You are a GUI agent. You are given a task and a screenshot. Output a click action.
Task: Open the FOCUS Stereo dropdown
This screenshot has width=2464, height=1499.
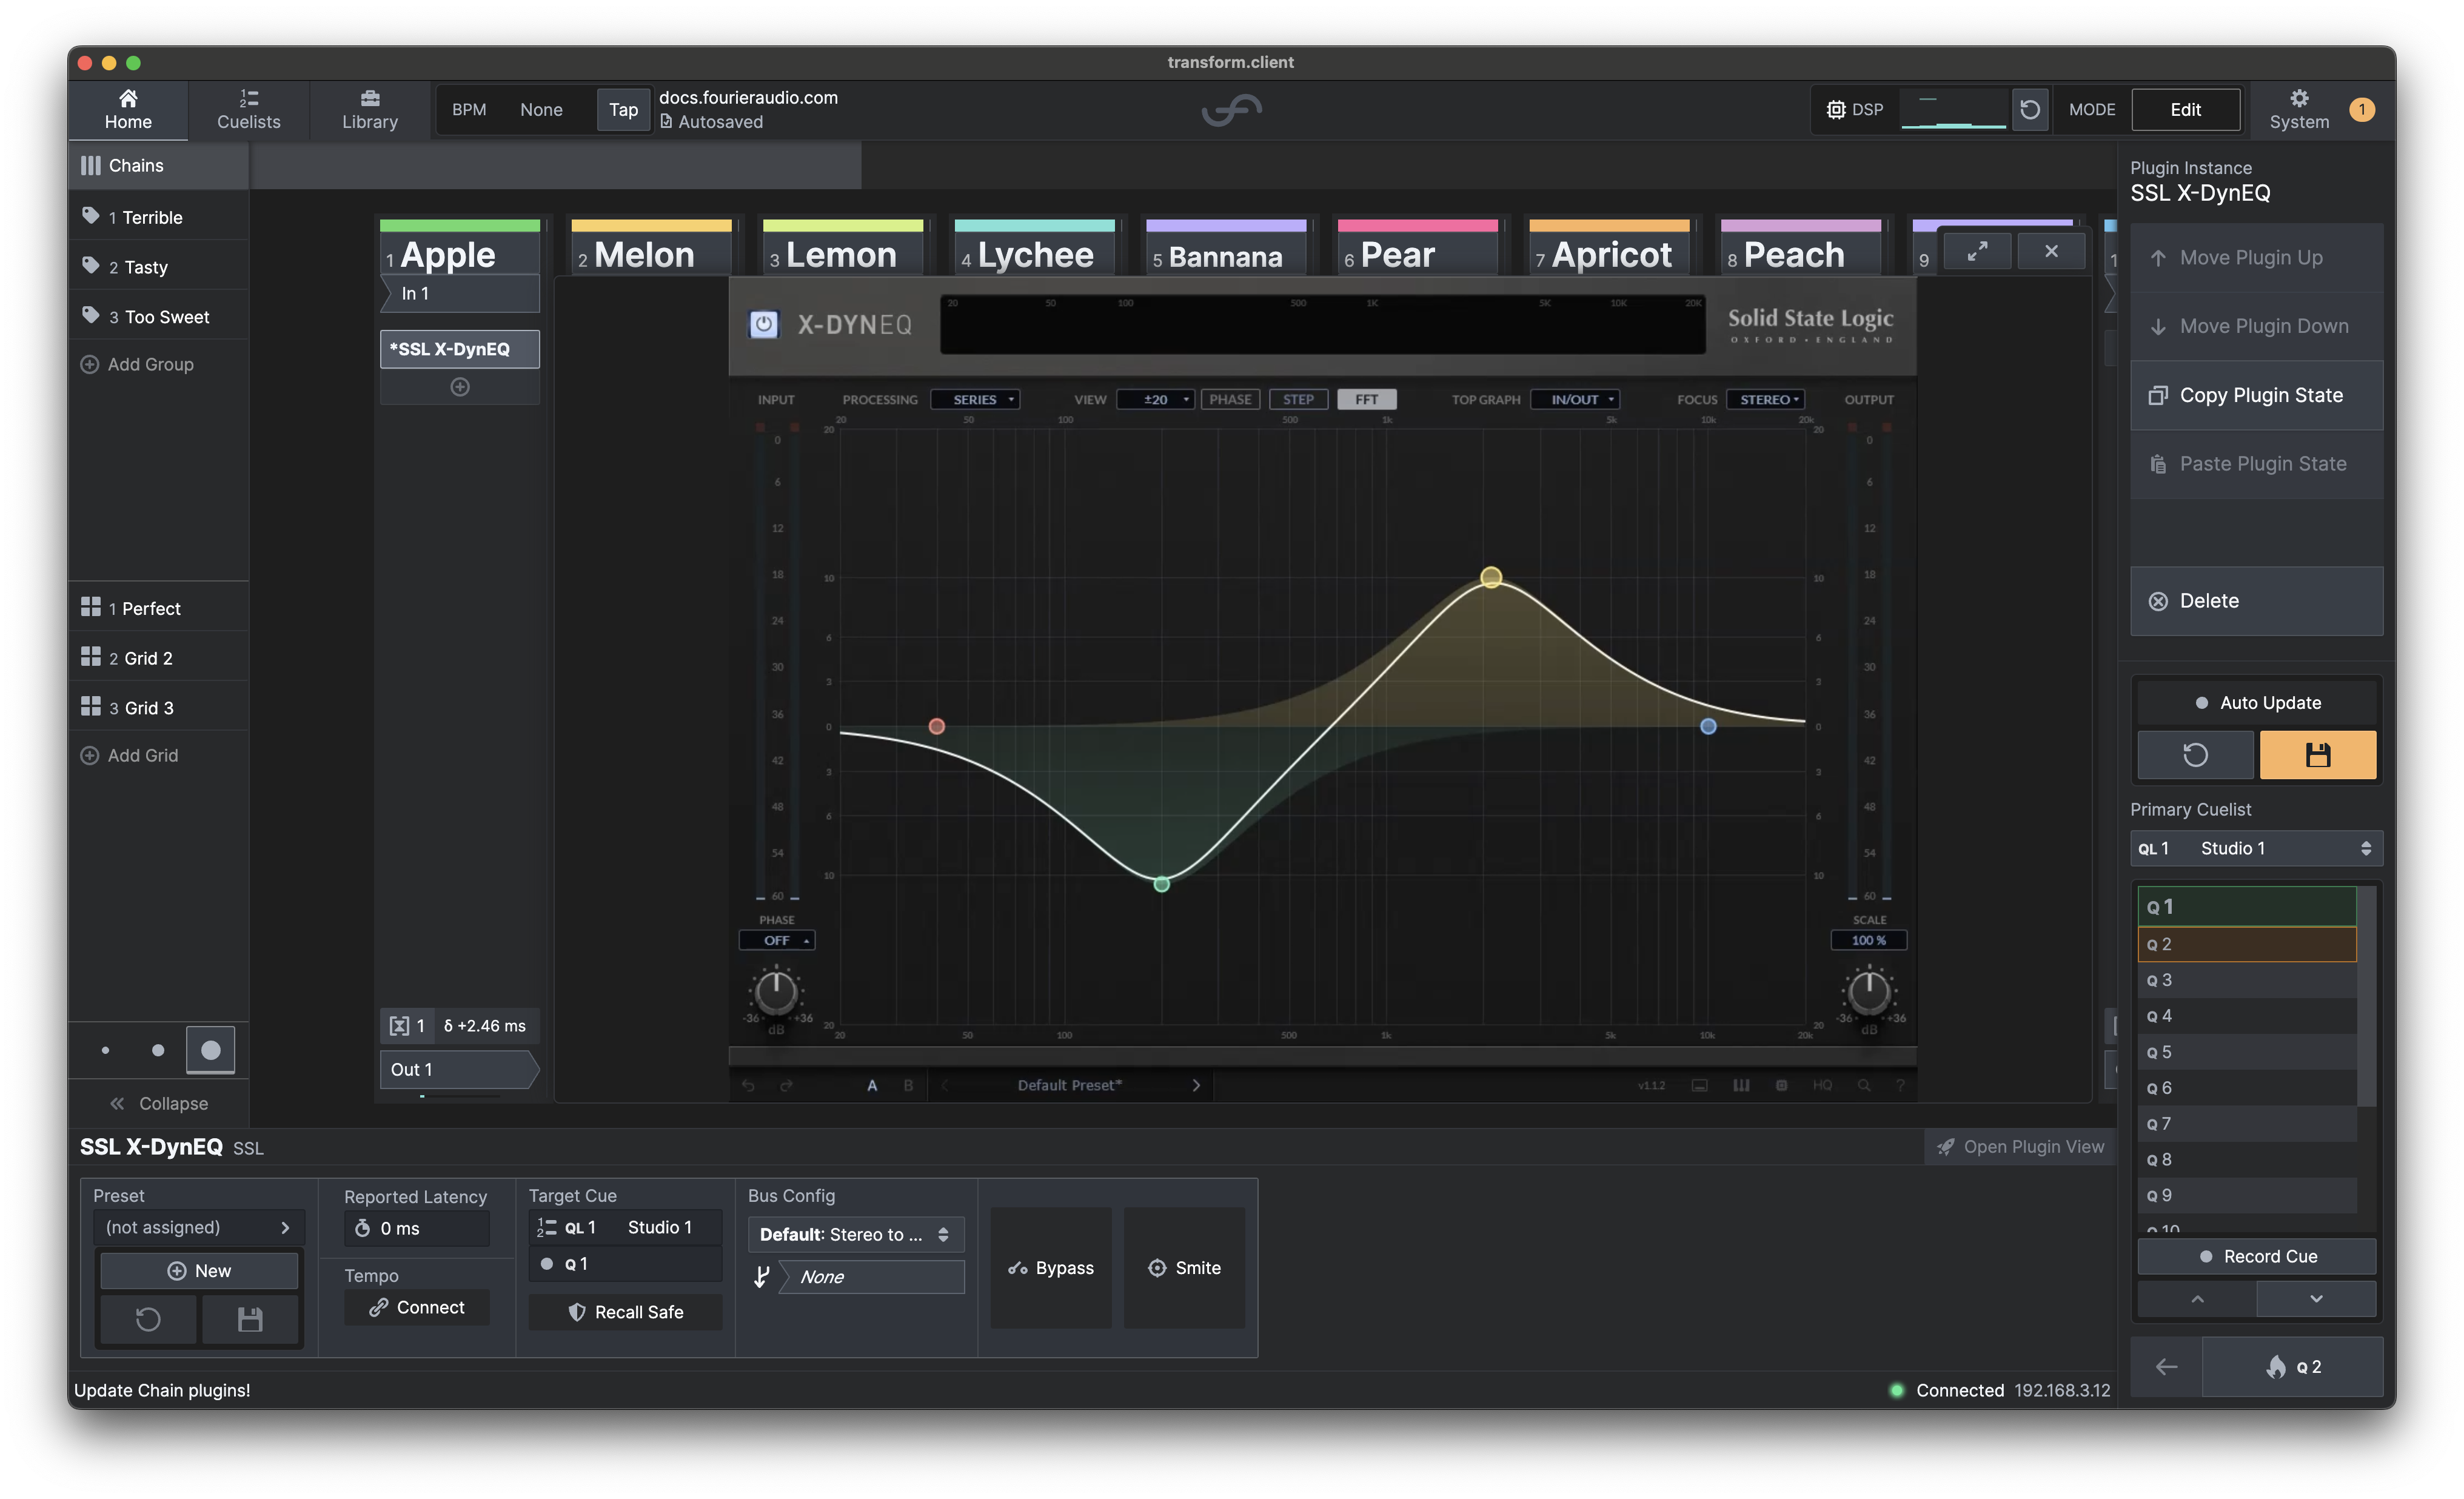pyautogui.click(x=1765, y=399)
